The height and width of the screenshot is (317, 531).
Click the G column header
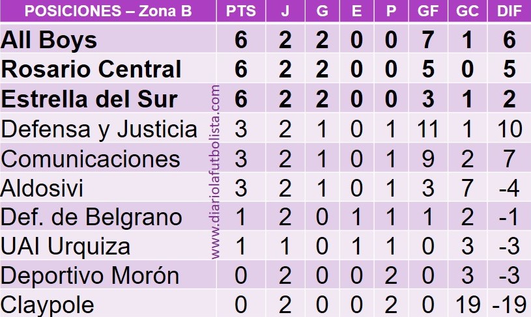click(321, 11)
